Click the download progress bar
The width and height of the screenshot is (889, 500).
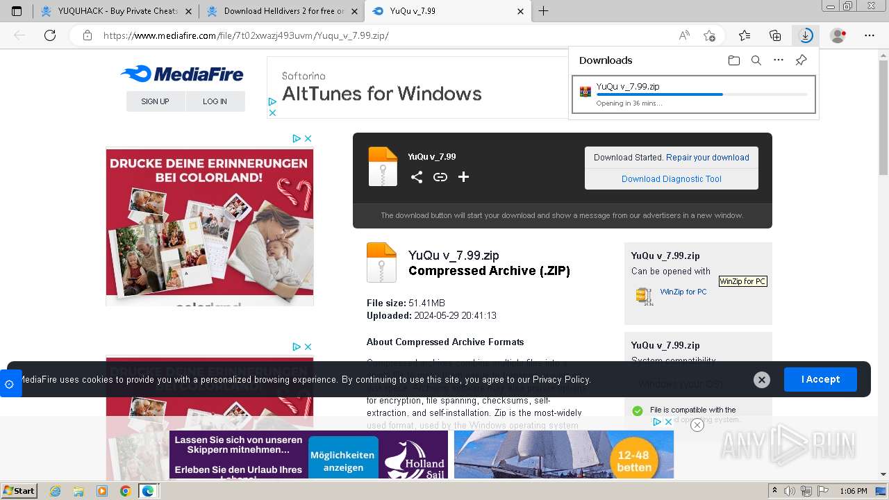tap(701, 94)
